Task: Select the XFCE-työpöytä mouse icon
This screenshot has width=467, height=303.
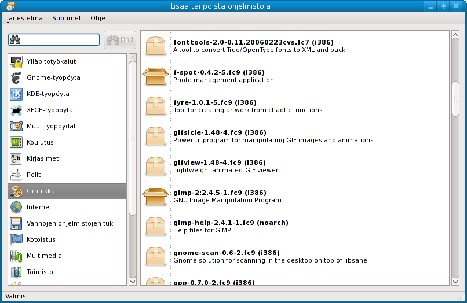Action: tap(16, 110)
